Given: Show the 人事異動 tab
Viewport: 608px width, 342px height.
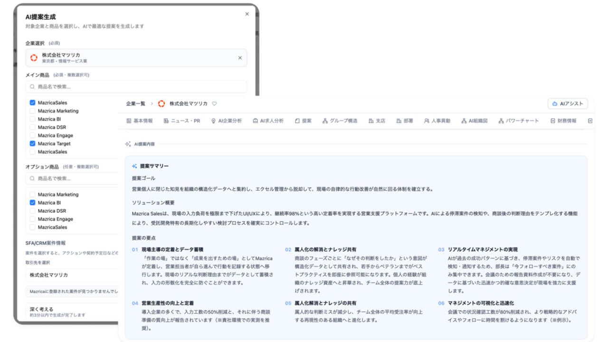Looking at the screenshot, I should (x=437, y=121).
